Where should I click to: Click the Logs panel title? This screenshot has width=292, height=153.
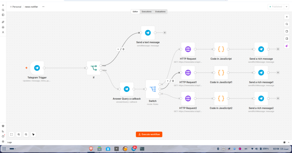click(9, 142)
